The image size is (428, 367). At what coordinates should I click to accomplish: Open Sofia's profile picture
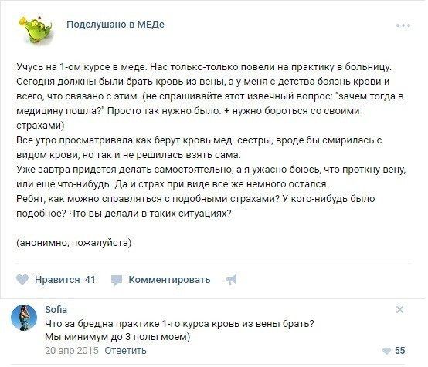(x=24, y=318)
